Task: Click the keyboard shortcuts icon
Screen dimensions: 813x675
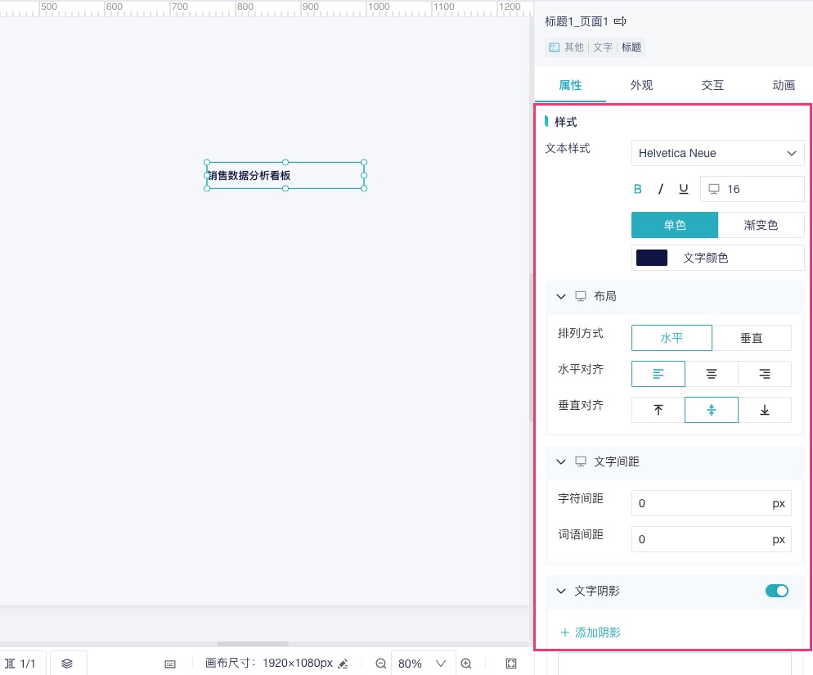Action: click(x=170, y=664)
